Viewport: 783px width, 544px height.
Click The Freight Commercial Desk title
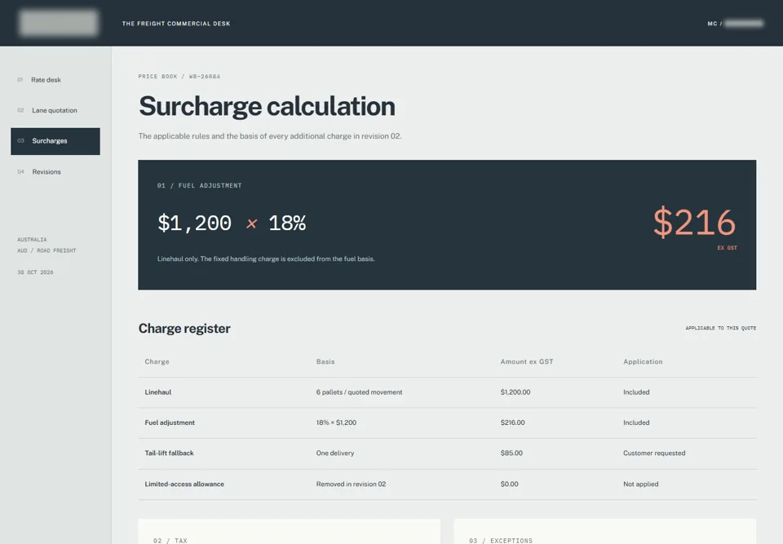176,24
